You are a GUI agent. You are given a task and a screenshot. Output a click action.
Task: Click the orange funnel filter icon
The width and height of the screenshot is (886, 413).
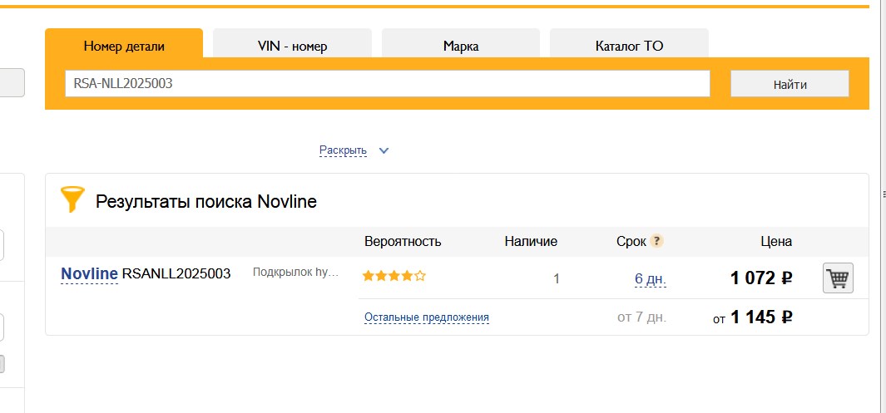click(x=73, y=200)
